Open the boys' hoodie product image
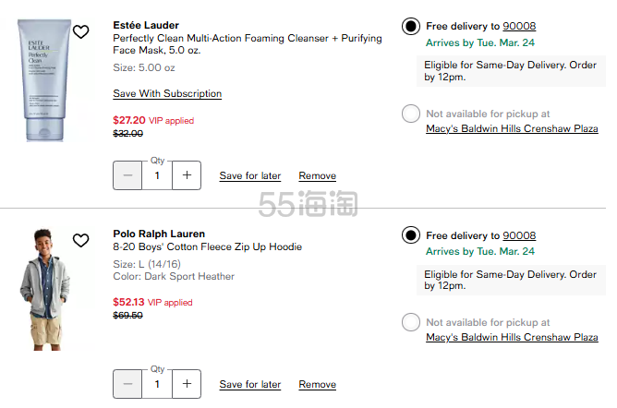This screenshot has width=617, height=408. pos(42,289)
